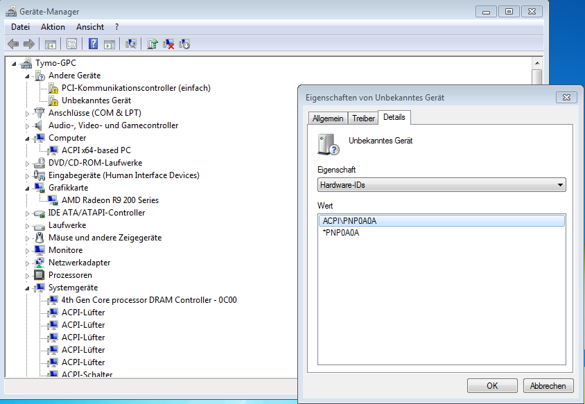Click the Prozessoren chip icon
This screenshot has height=404, width=585.
point(40,275)
